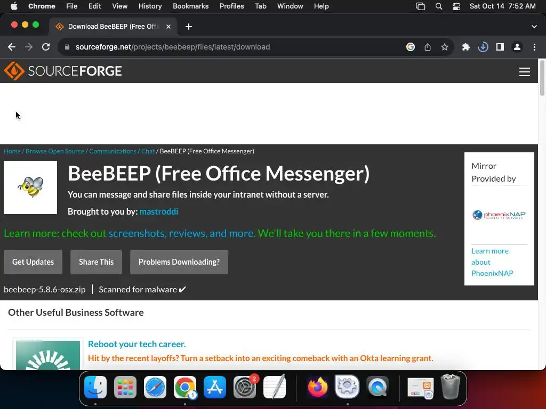The width and height of the screenshot is (546, 409).
Task: Open Chrome three-dot menu
Action: pos(534,47)
